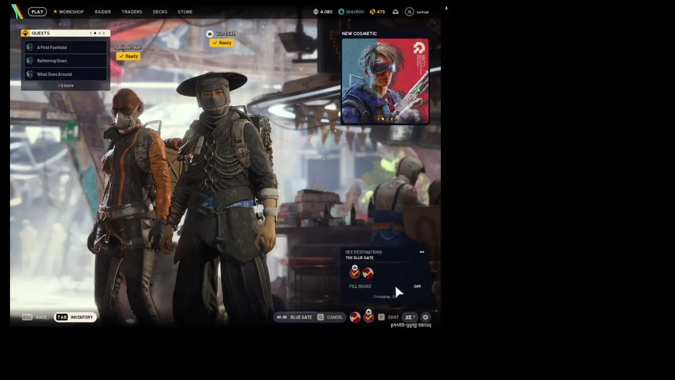The image size is (675, 380).
Task: Select the second Quests page dot
Action: [99, 33]
